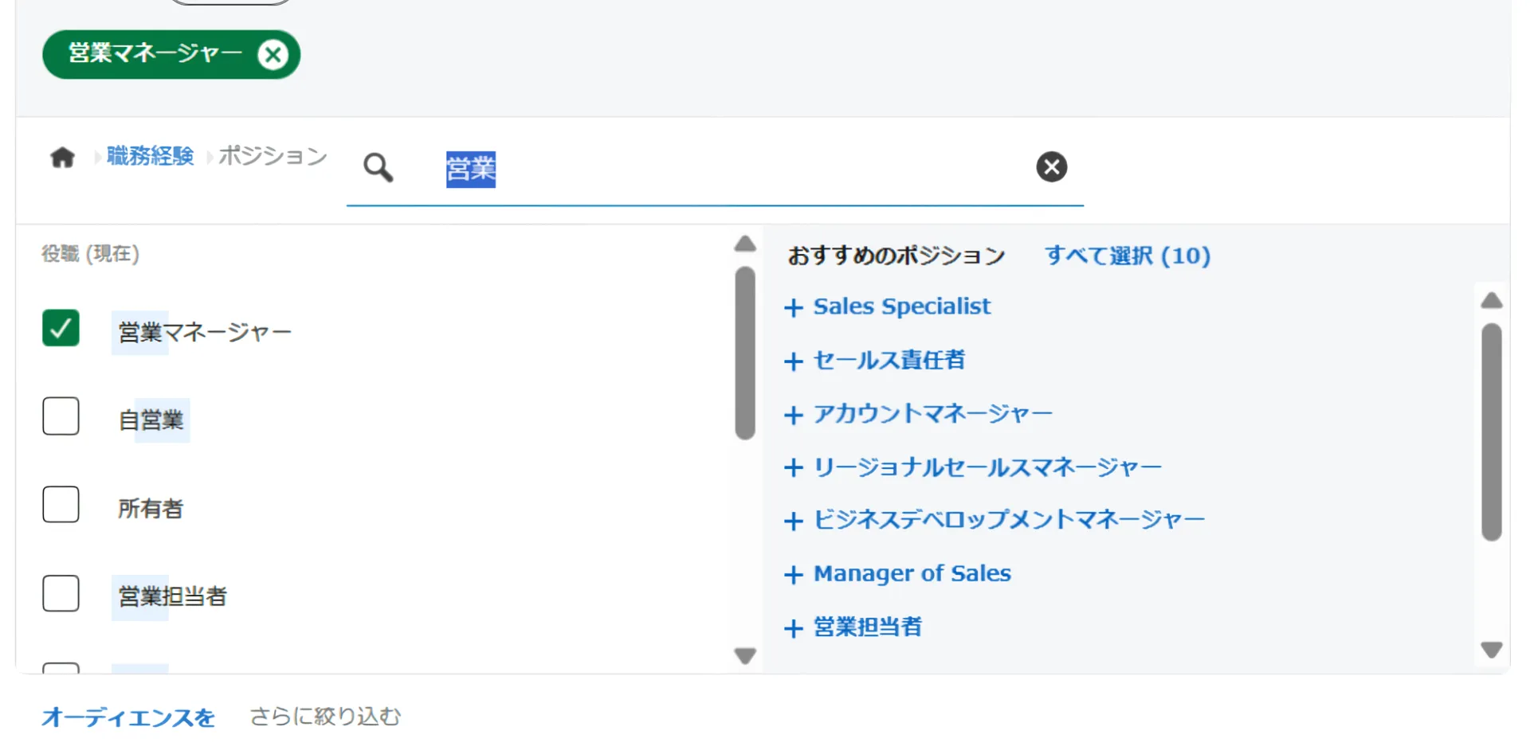The image size is (1530, 746).
Task: Add リージョナルセールスマネージャー suggested position
Action: tap(972, 467)
